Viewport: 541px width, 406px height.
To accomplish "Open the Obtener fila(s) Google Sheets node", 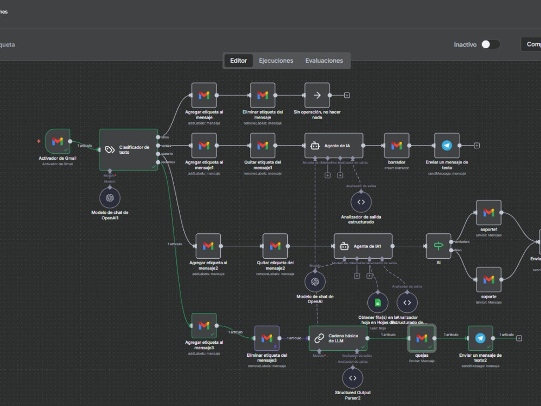I will tap(378, 303).
